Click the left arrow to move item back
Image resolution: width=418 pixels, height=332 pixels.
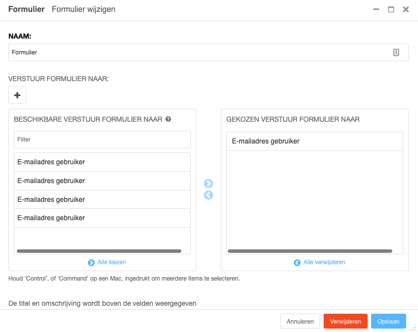coord(209,195)
